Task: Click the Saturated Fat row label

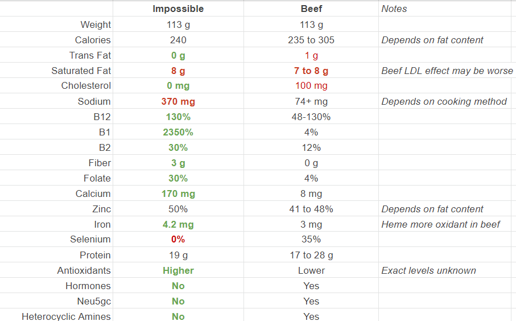Action: [x=81, y=71]
